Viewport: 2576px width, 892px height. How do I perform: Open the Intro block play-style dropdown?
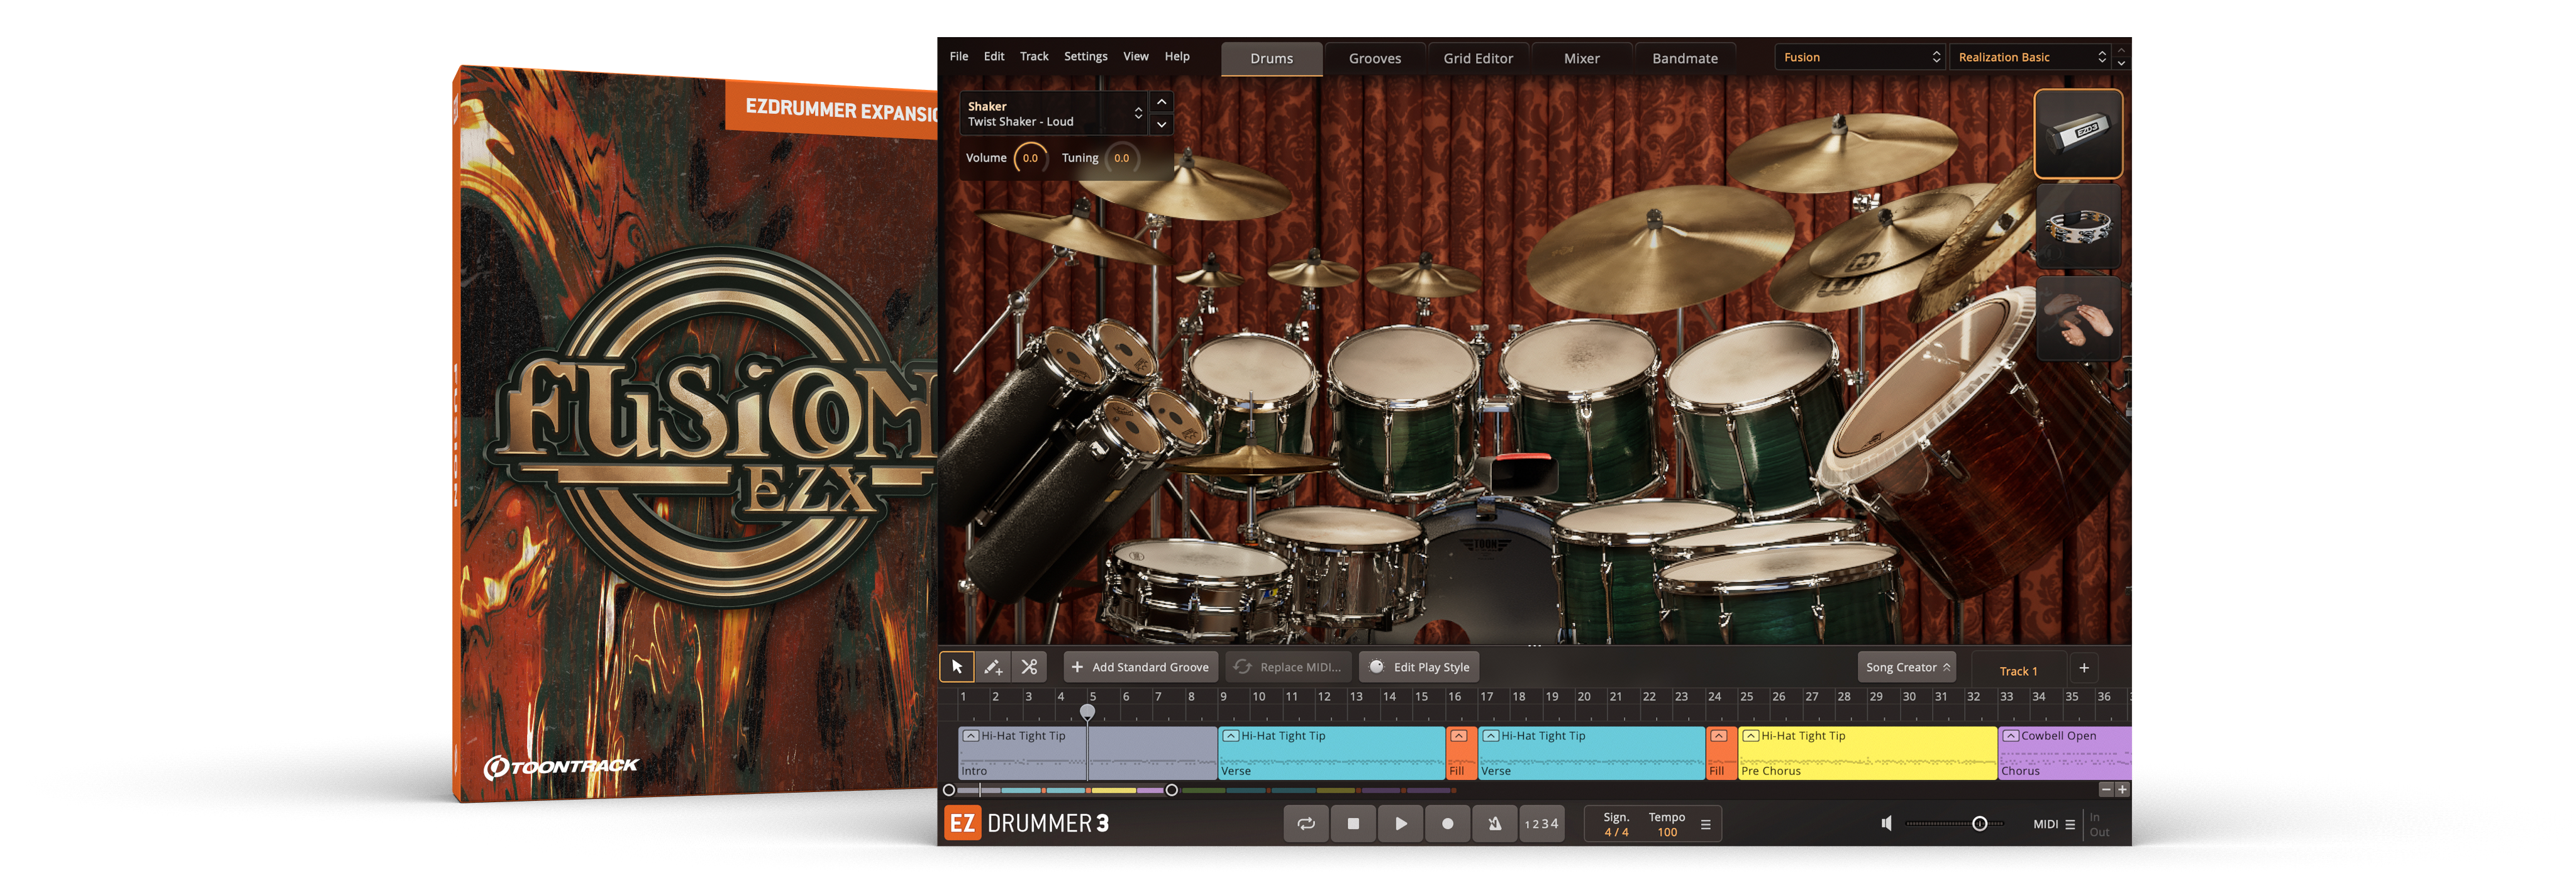click(970, 736)
